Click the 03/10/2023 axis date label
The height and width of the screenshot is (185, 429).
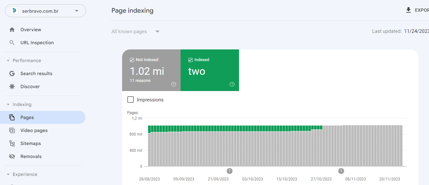point(253,179)
